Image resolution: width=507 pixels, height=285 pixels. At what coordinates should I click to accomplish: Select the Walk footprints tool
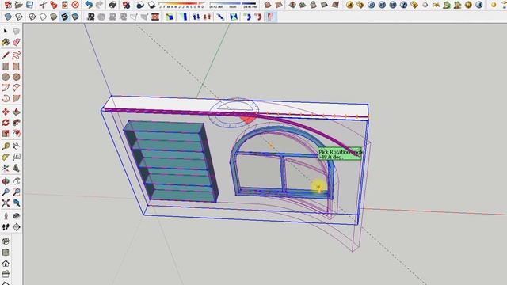tap(6, 227)
